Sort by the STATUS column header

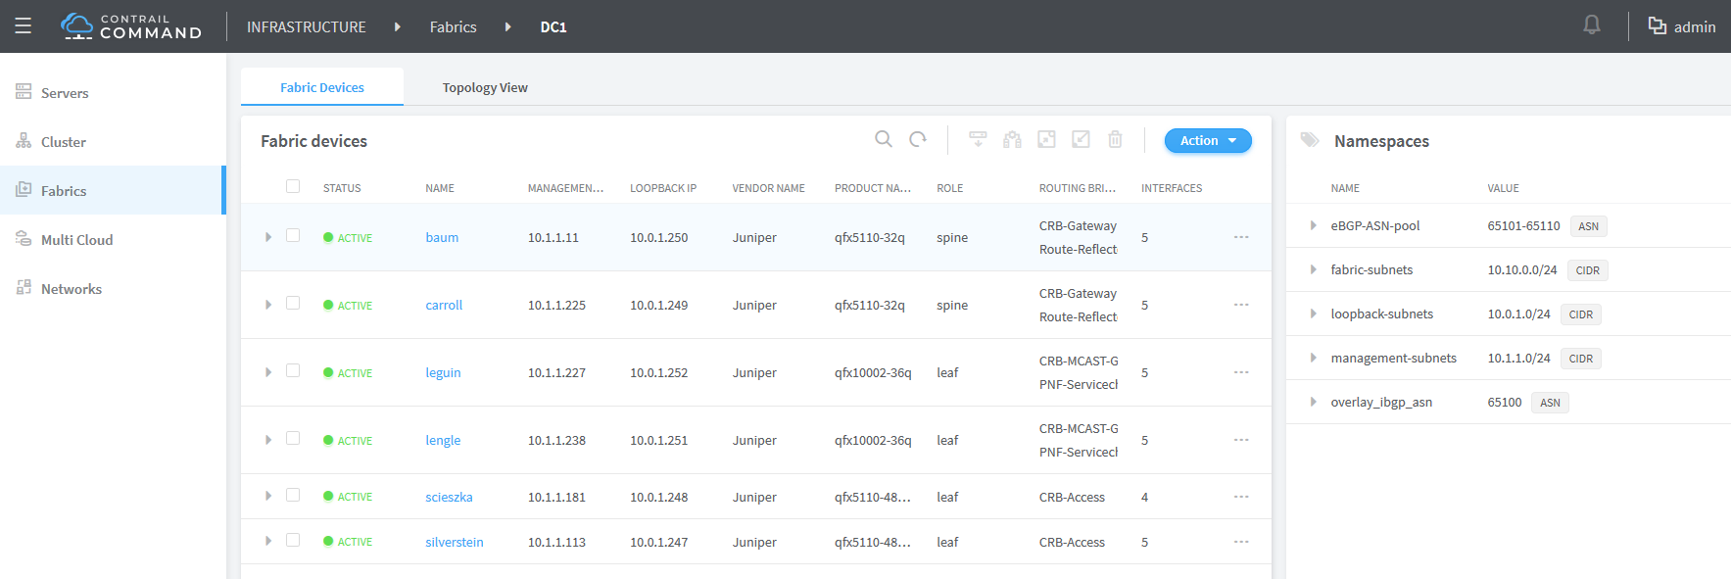342,188
